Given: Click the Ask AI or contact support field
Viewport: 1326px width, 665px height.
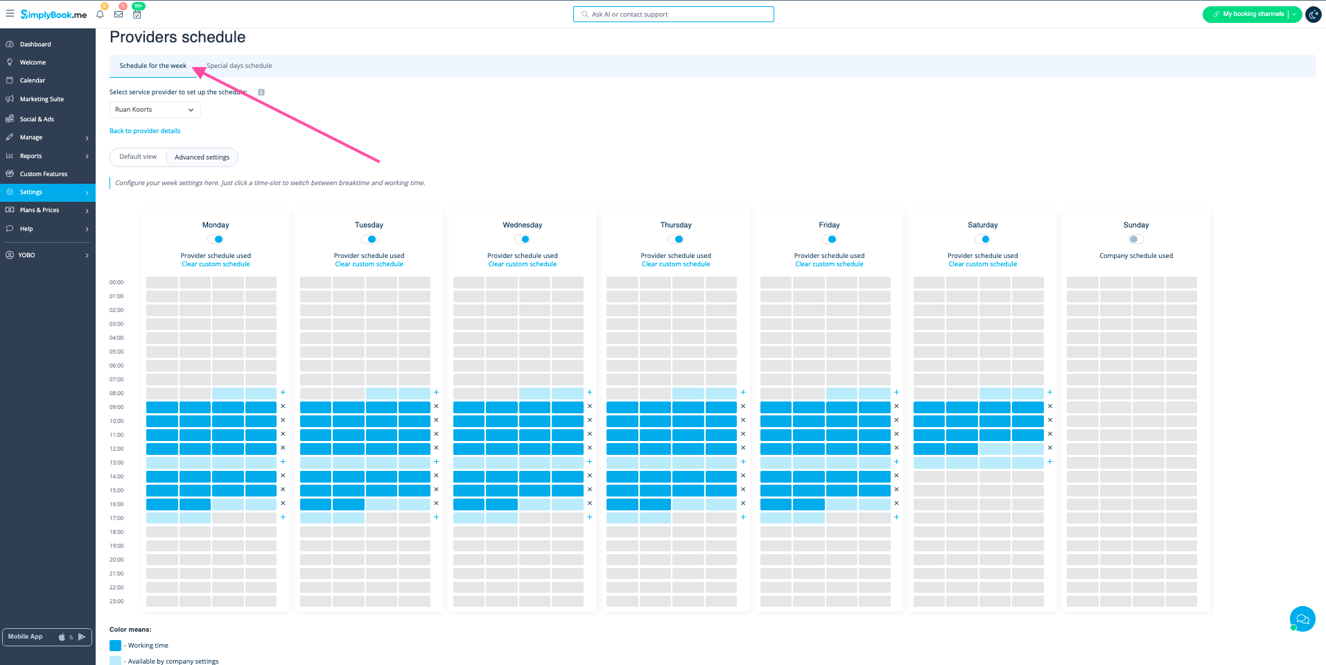Looking at the screenshot, I should click(674, 15).
